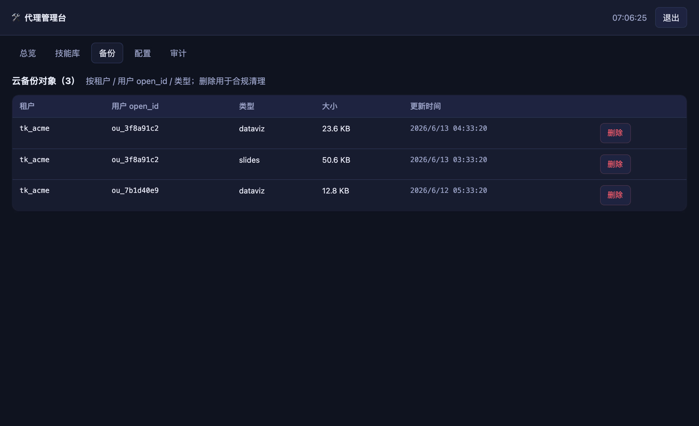Image resolution: width=699 pixels, height=426 pixels.
Task: Click timestamp 2026/6/13 03:33:20
Action: click(448, 160)
